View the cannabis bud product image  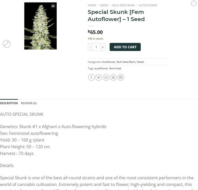[40, 26]
